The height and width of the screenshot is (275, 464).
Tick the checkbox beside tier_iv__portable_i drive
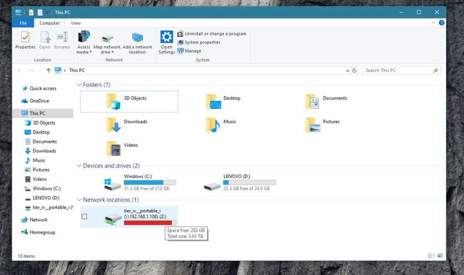click(x=84, y=217)
